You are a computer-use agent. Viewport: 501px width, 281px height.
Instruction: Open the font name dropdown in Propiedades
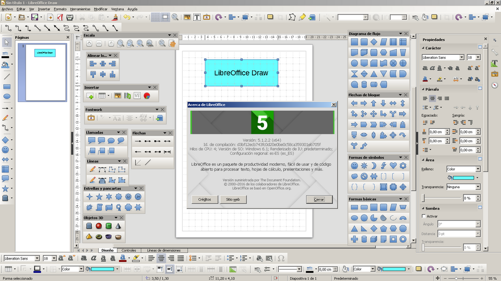462,57
